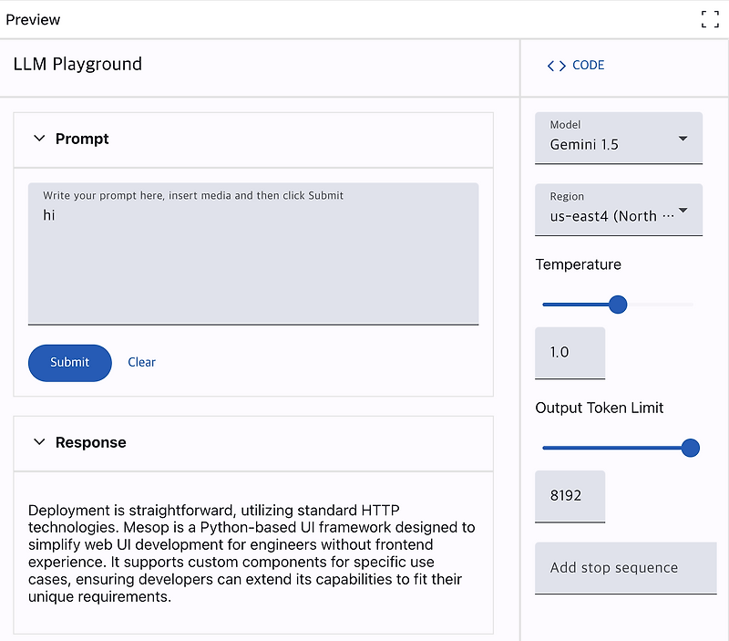The height and width of the screenshot is (641, 729).
Task: Click the response text paragraph about Mesop
Action: click(252, 553)
